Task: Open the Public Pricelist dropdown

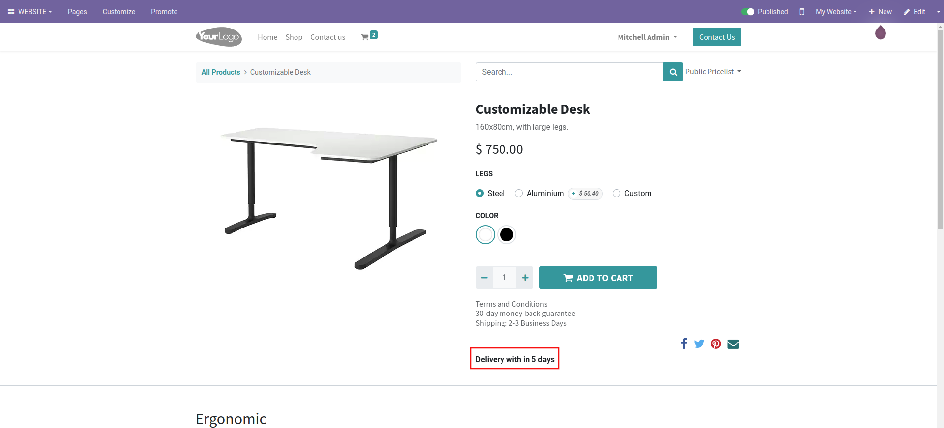Action: [713, 72]
